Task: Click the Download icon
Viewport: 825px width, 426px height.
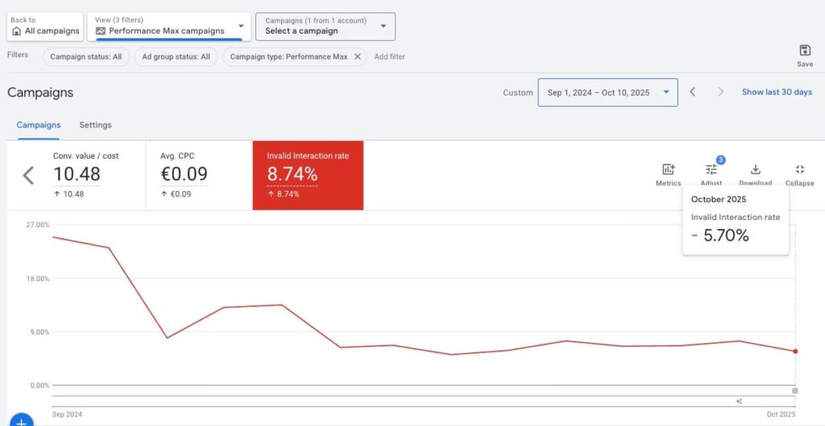Action: [x=755, y=170]
